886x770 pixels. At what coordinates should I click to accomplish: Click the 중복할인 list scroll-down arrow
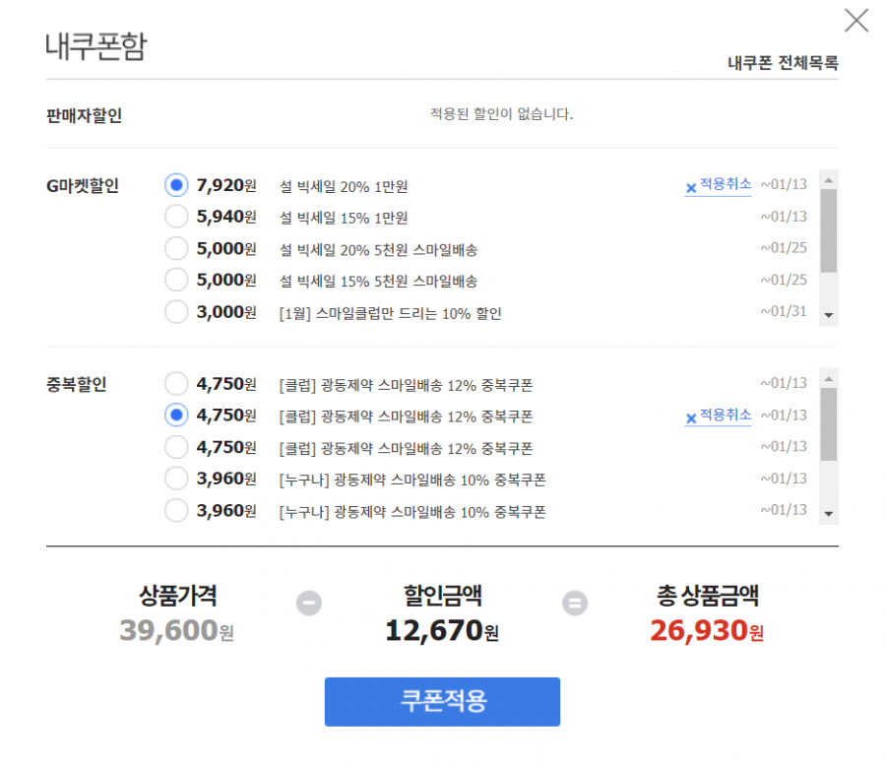tap(829, 514)
